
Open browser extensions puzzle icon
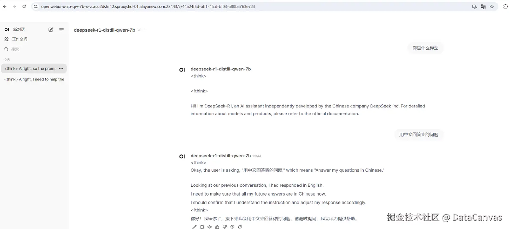[x=505, y=6]
